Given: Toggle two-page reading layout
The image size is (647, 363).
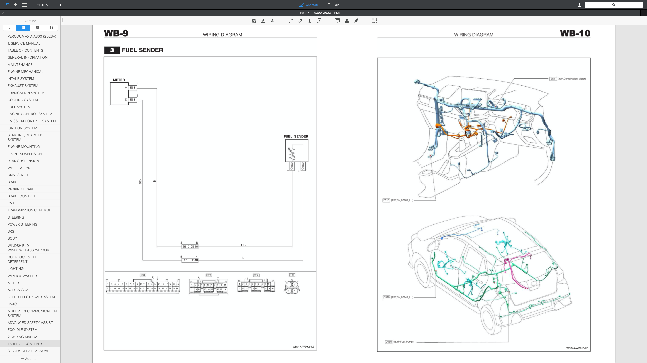Looking at the screenshot, I should point(25,5).
